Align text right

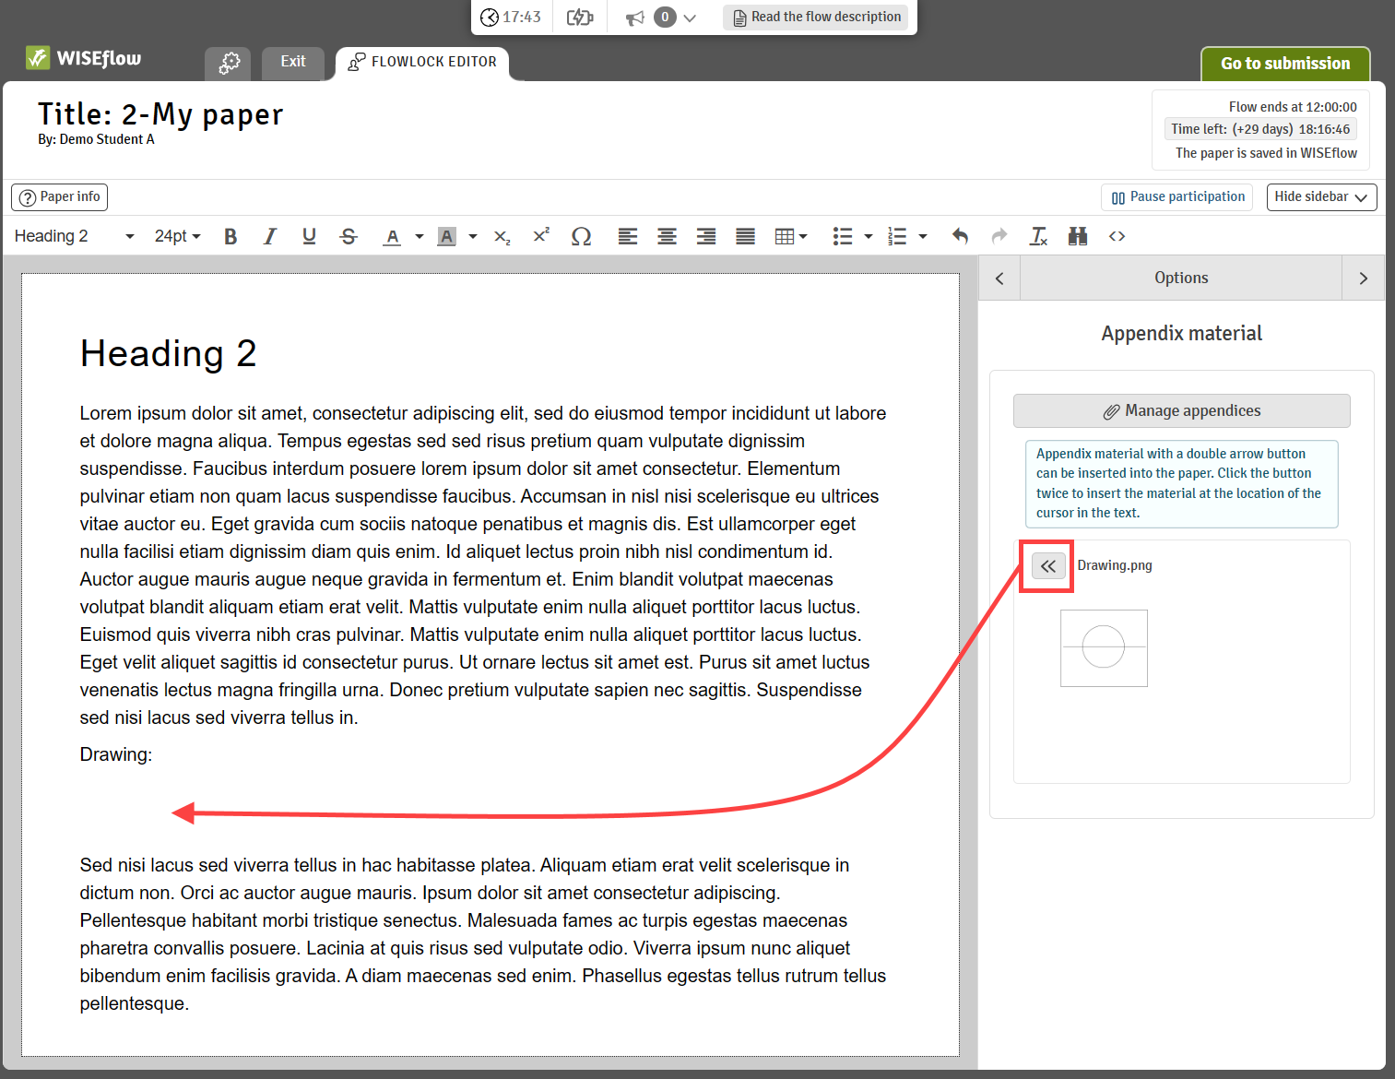(x=706, y=236)
